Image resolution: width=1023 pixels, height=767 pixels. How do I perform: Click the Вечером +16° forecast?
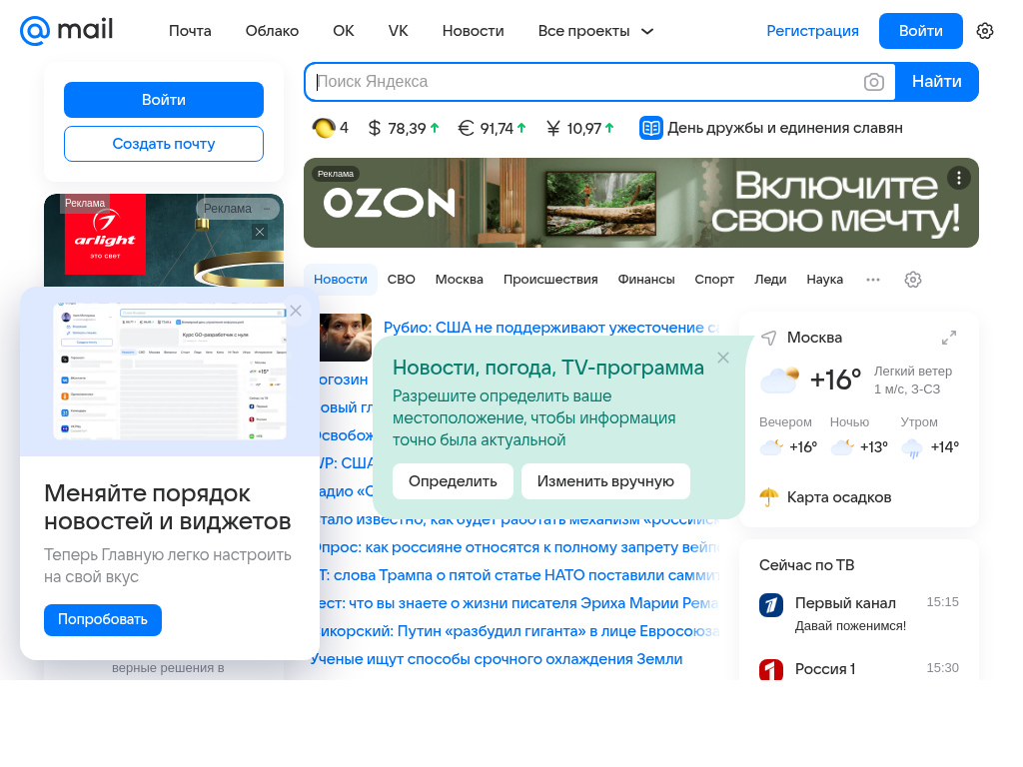click(x=787, y=435)
